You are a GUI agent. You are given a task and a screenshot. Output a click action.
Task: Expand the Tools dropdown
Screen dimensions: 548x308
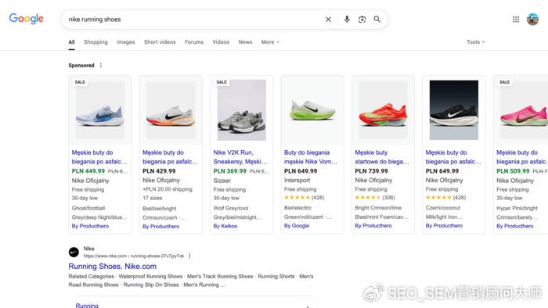coord(475,42)
